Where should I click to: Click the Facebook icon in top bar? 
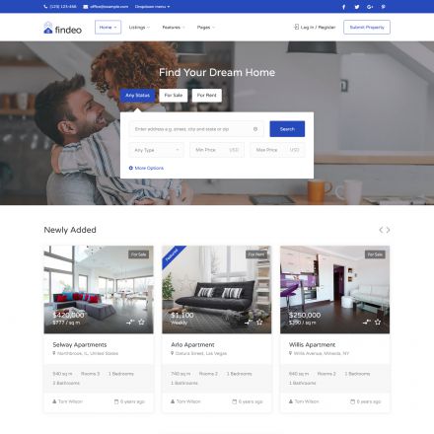[343, 7]
